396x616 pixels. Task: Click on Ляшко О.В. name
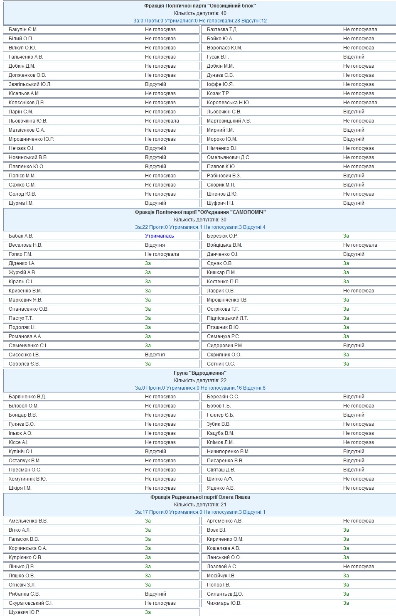pos(22,576)
